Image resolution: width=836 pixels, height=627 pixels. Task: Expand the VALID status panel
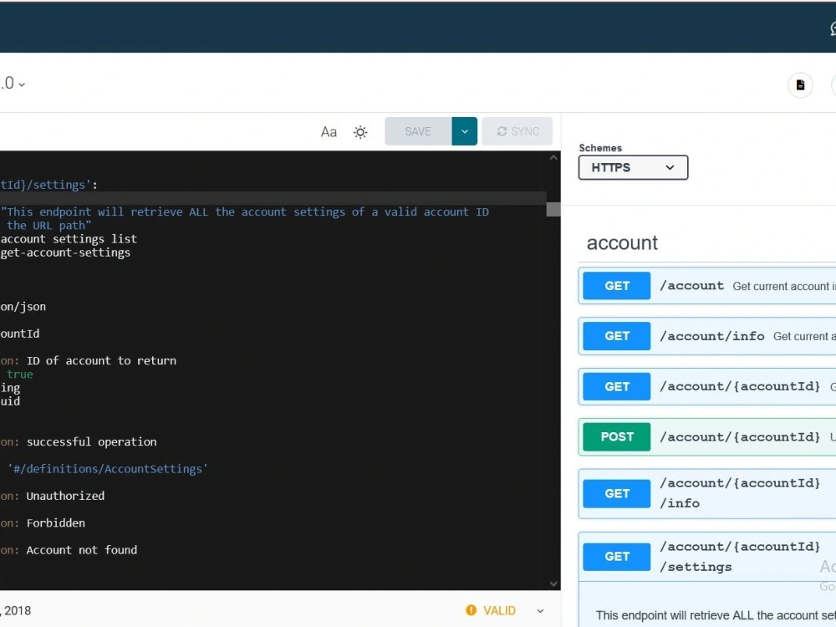pos(539,610)
